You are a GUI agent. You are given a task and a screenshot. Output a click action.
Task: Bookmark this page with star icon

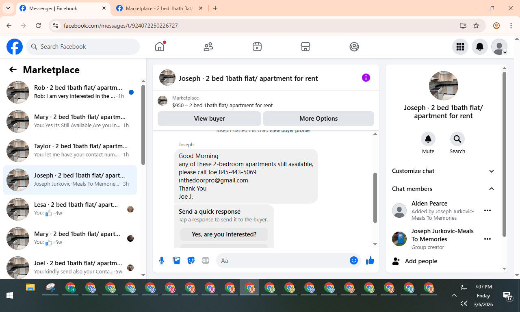(x=476, y=26)
